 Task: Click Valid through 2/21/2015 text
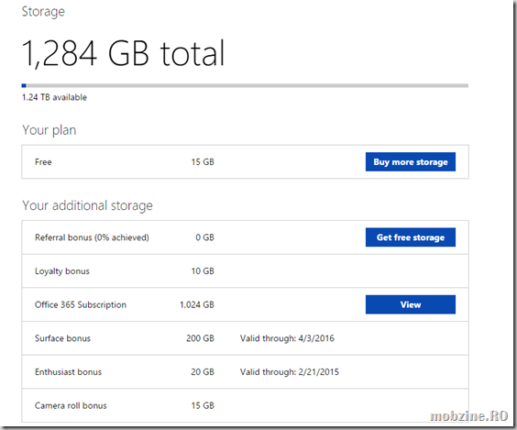(x=289, y=372)
